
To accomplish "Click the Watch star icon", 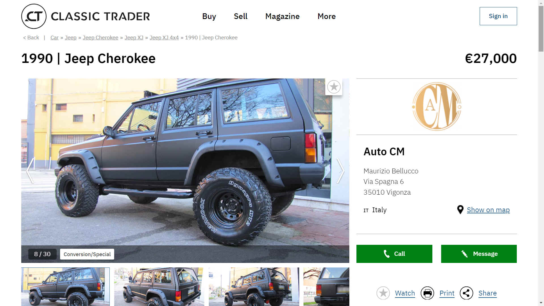I will tap(383, 293).
